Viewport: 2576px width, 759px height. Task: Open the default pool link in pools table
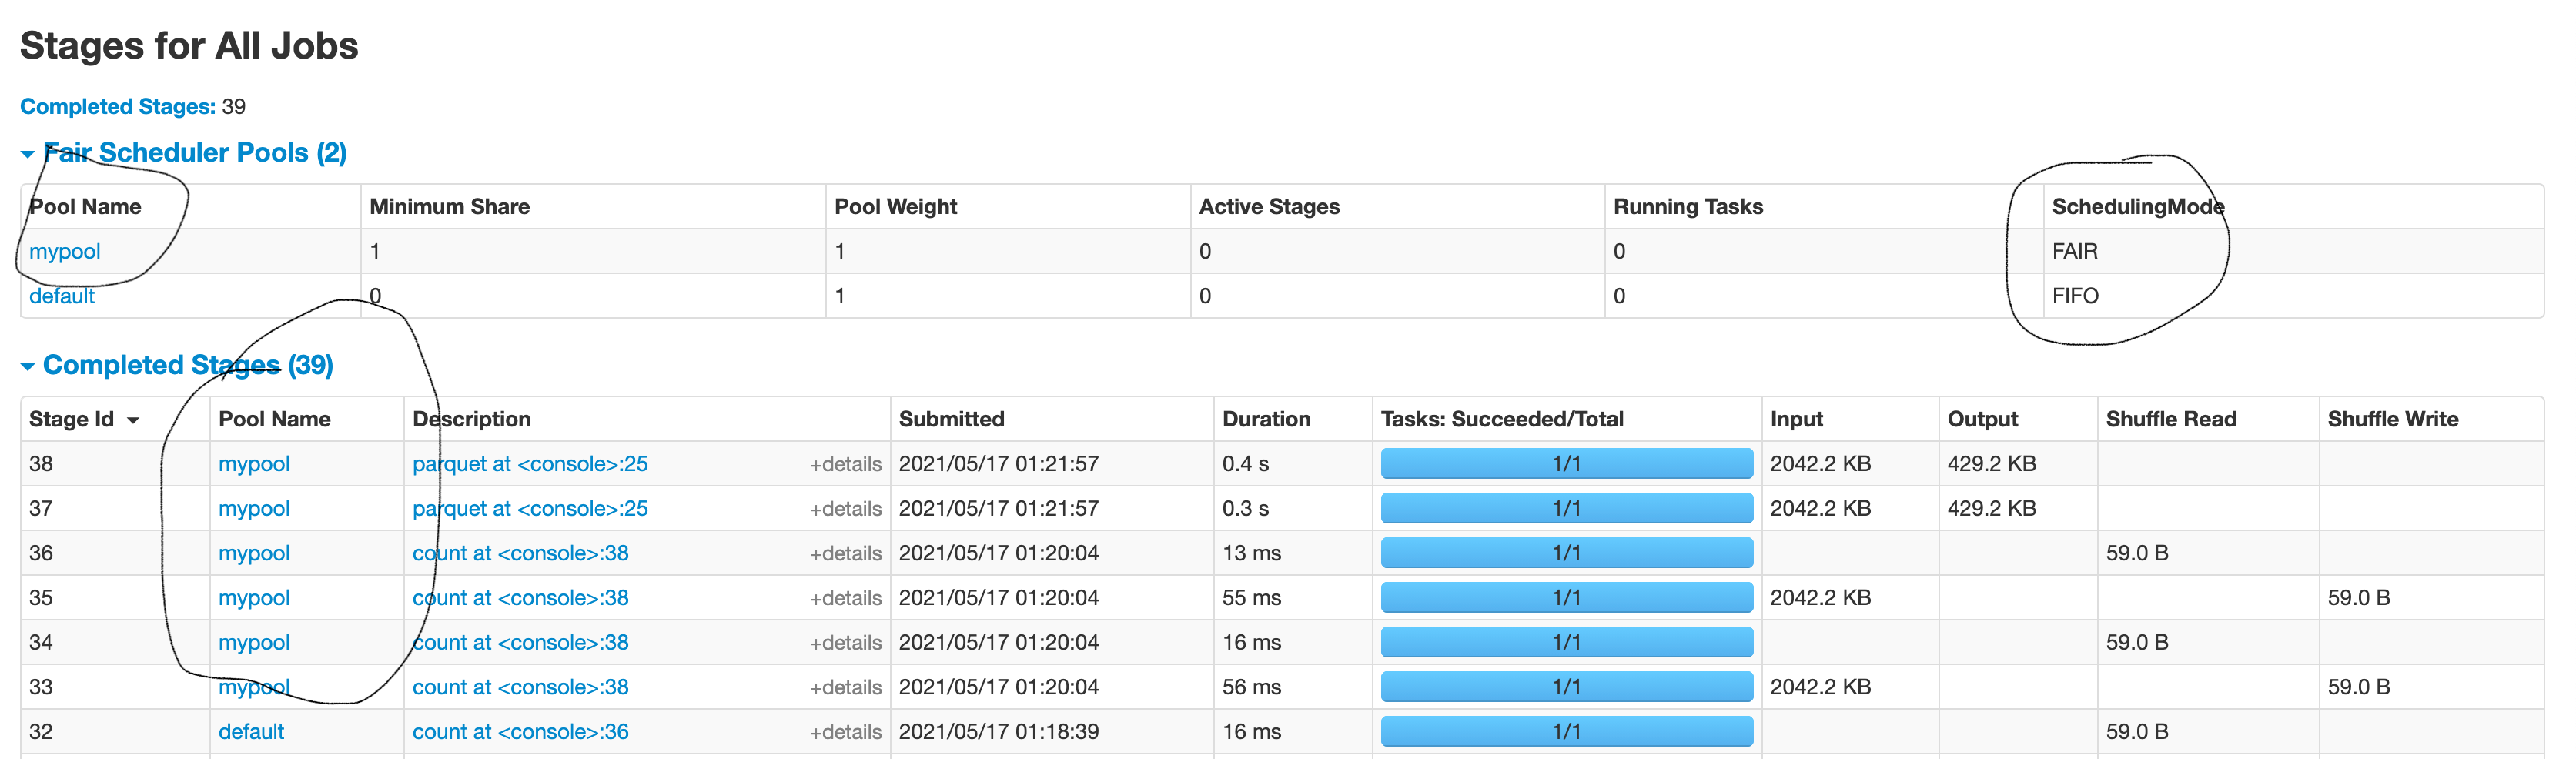coord(62,297)
